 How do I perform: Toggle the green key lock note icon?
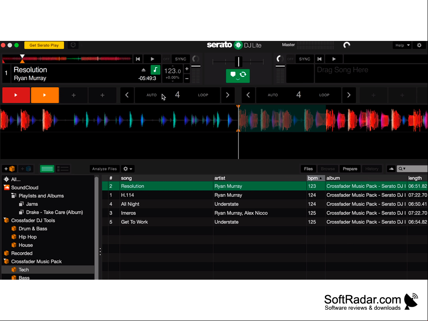coord(155,70)
